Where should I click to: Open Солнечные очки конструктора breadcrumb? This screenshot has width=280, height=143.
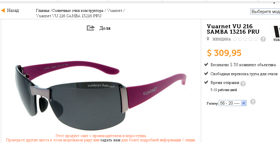click(78, 11)
